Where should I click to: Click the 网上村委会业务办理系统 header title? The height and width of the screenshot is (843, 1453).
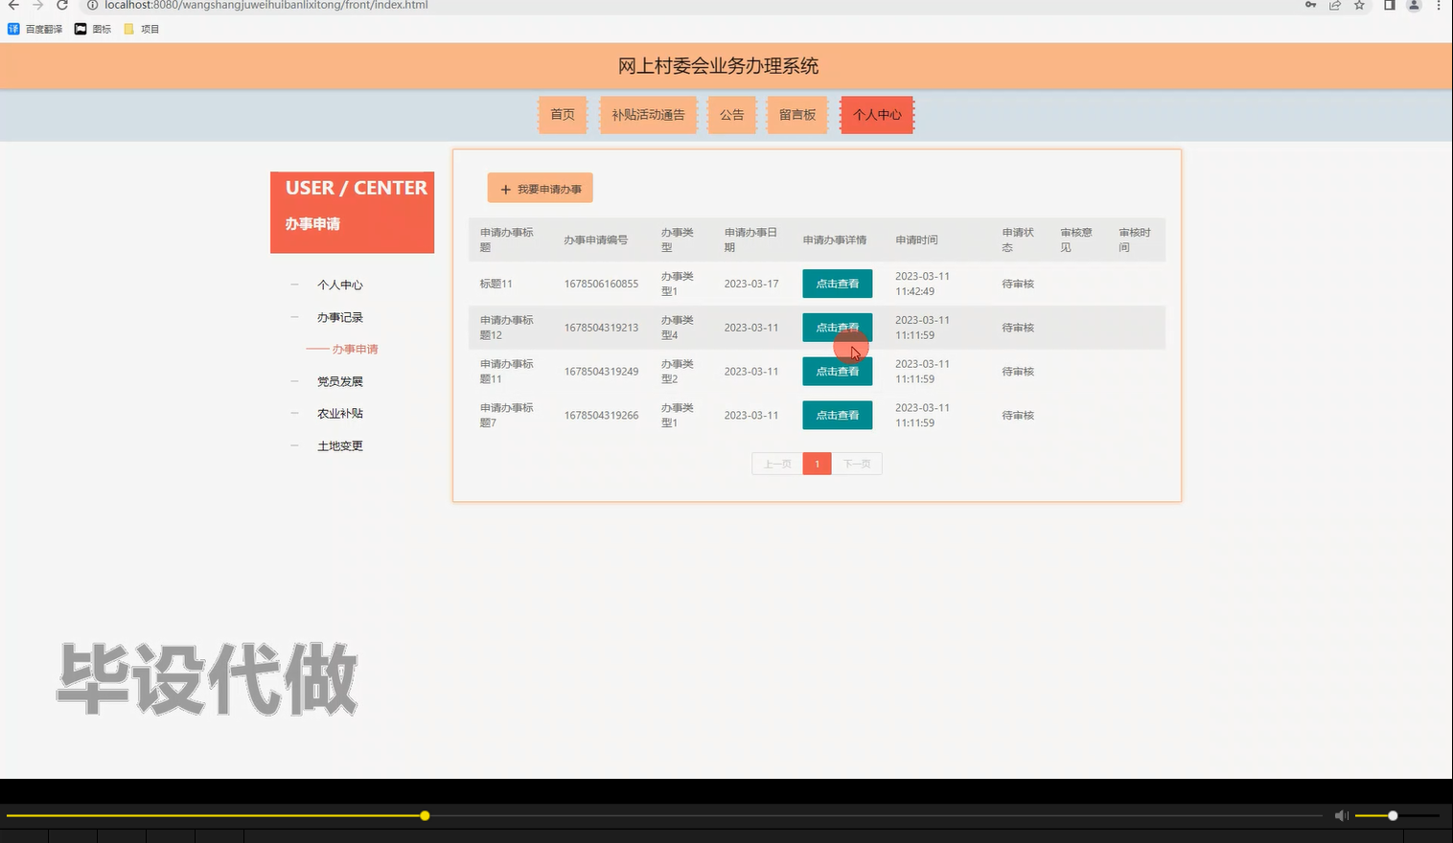[719, 66]
